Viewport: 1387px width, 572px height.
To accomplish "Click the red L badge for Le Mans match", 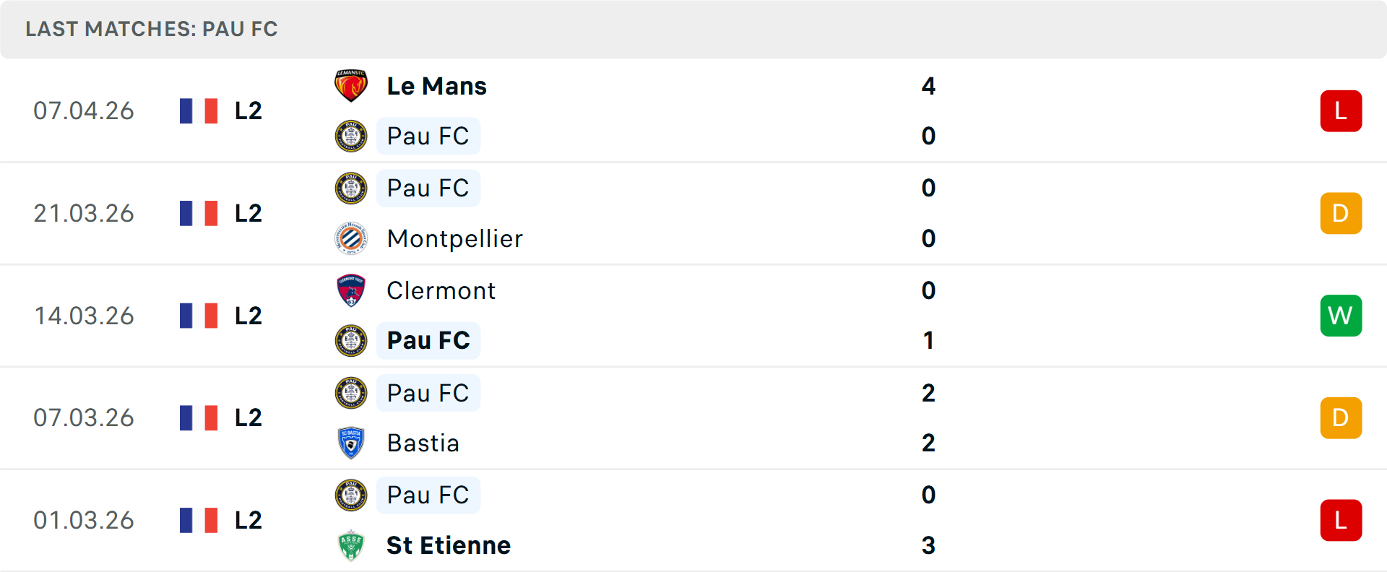I will [1341, 111].
